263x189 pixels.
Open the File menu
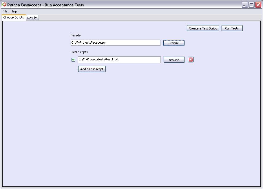5,11
